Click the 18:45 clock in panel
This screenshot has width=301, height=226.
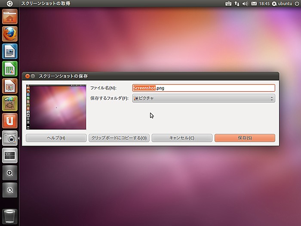click(x=264, y=3)
